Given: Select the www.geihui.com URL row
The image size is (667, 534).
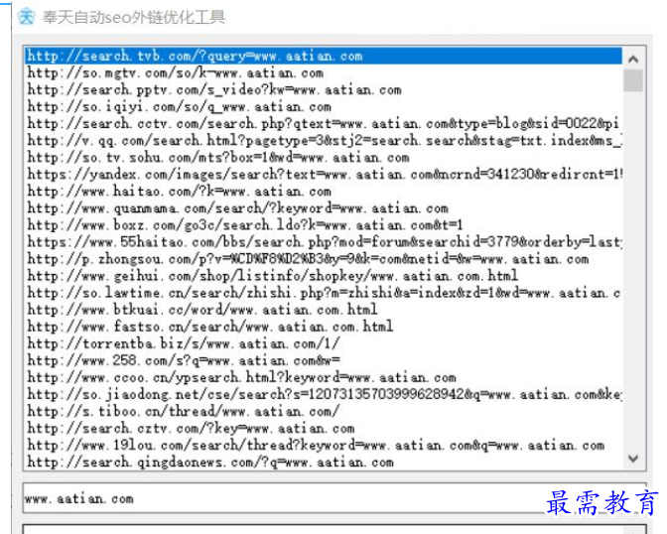Looking at the screenshot, I should pyautogui.click(x=324, y=276).
